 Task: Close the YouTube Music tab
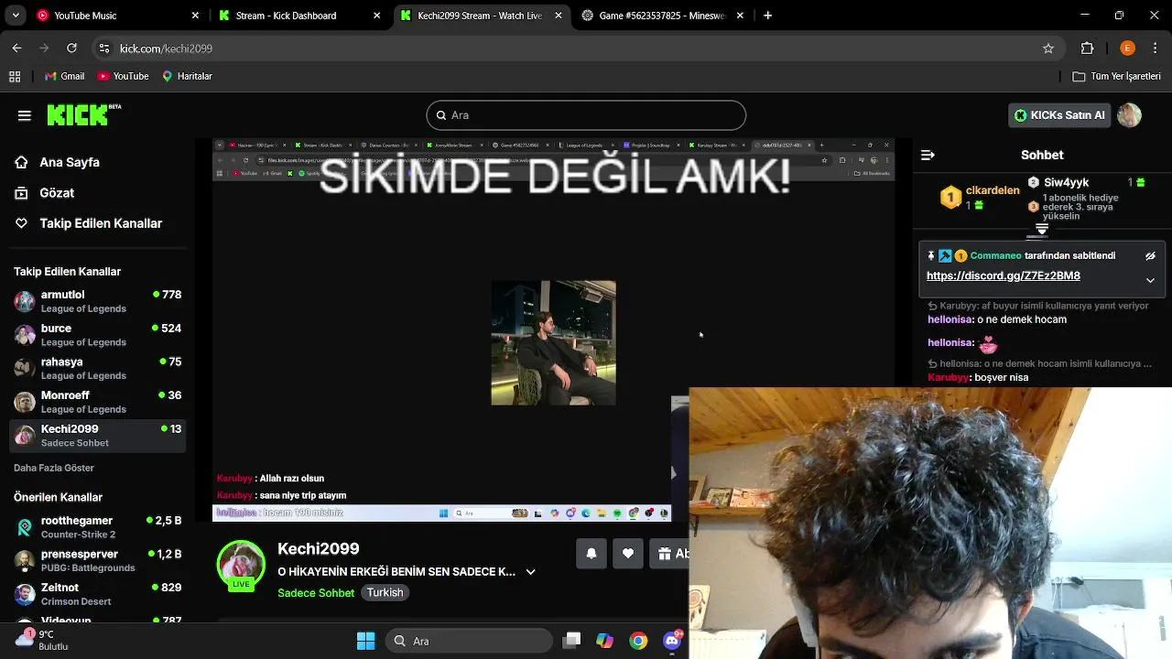[x=195, y=16]
